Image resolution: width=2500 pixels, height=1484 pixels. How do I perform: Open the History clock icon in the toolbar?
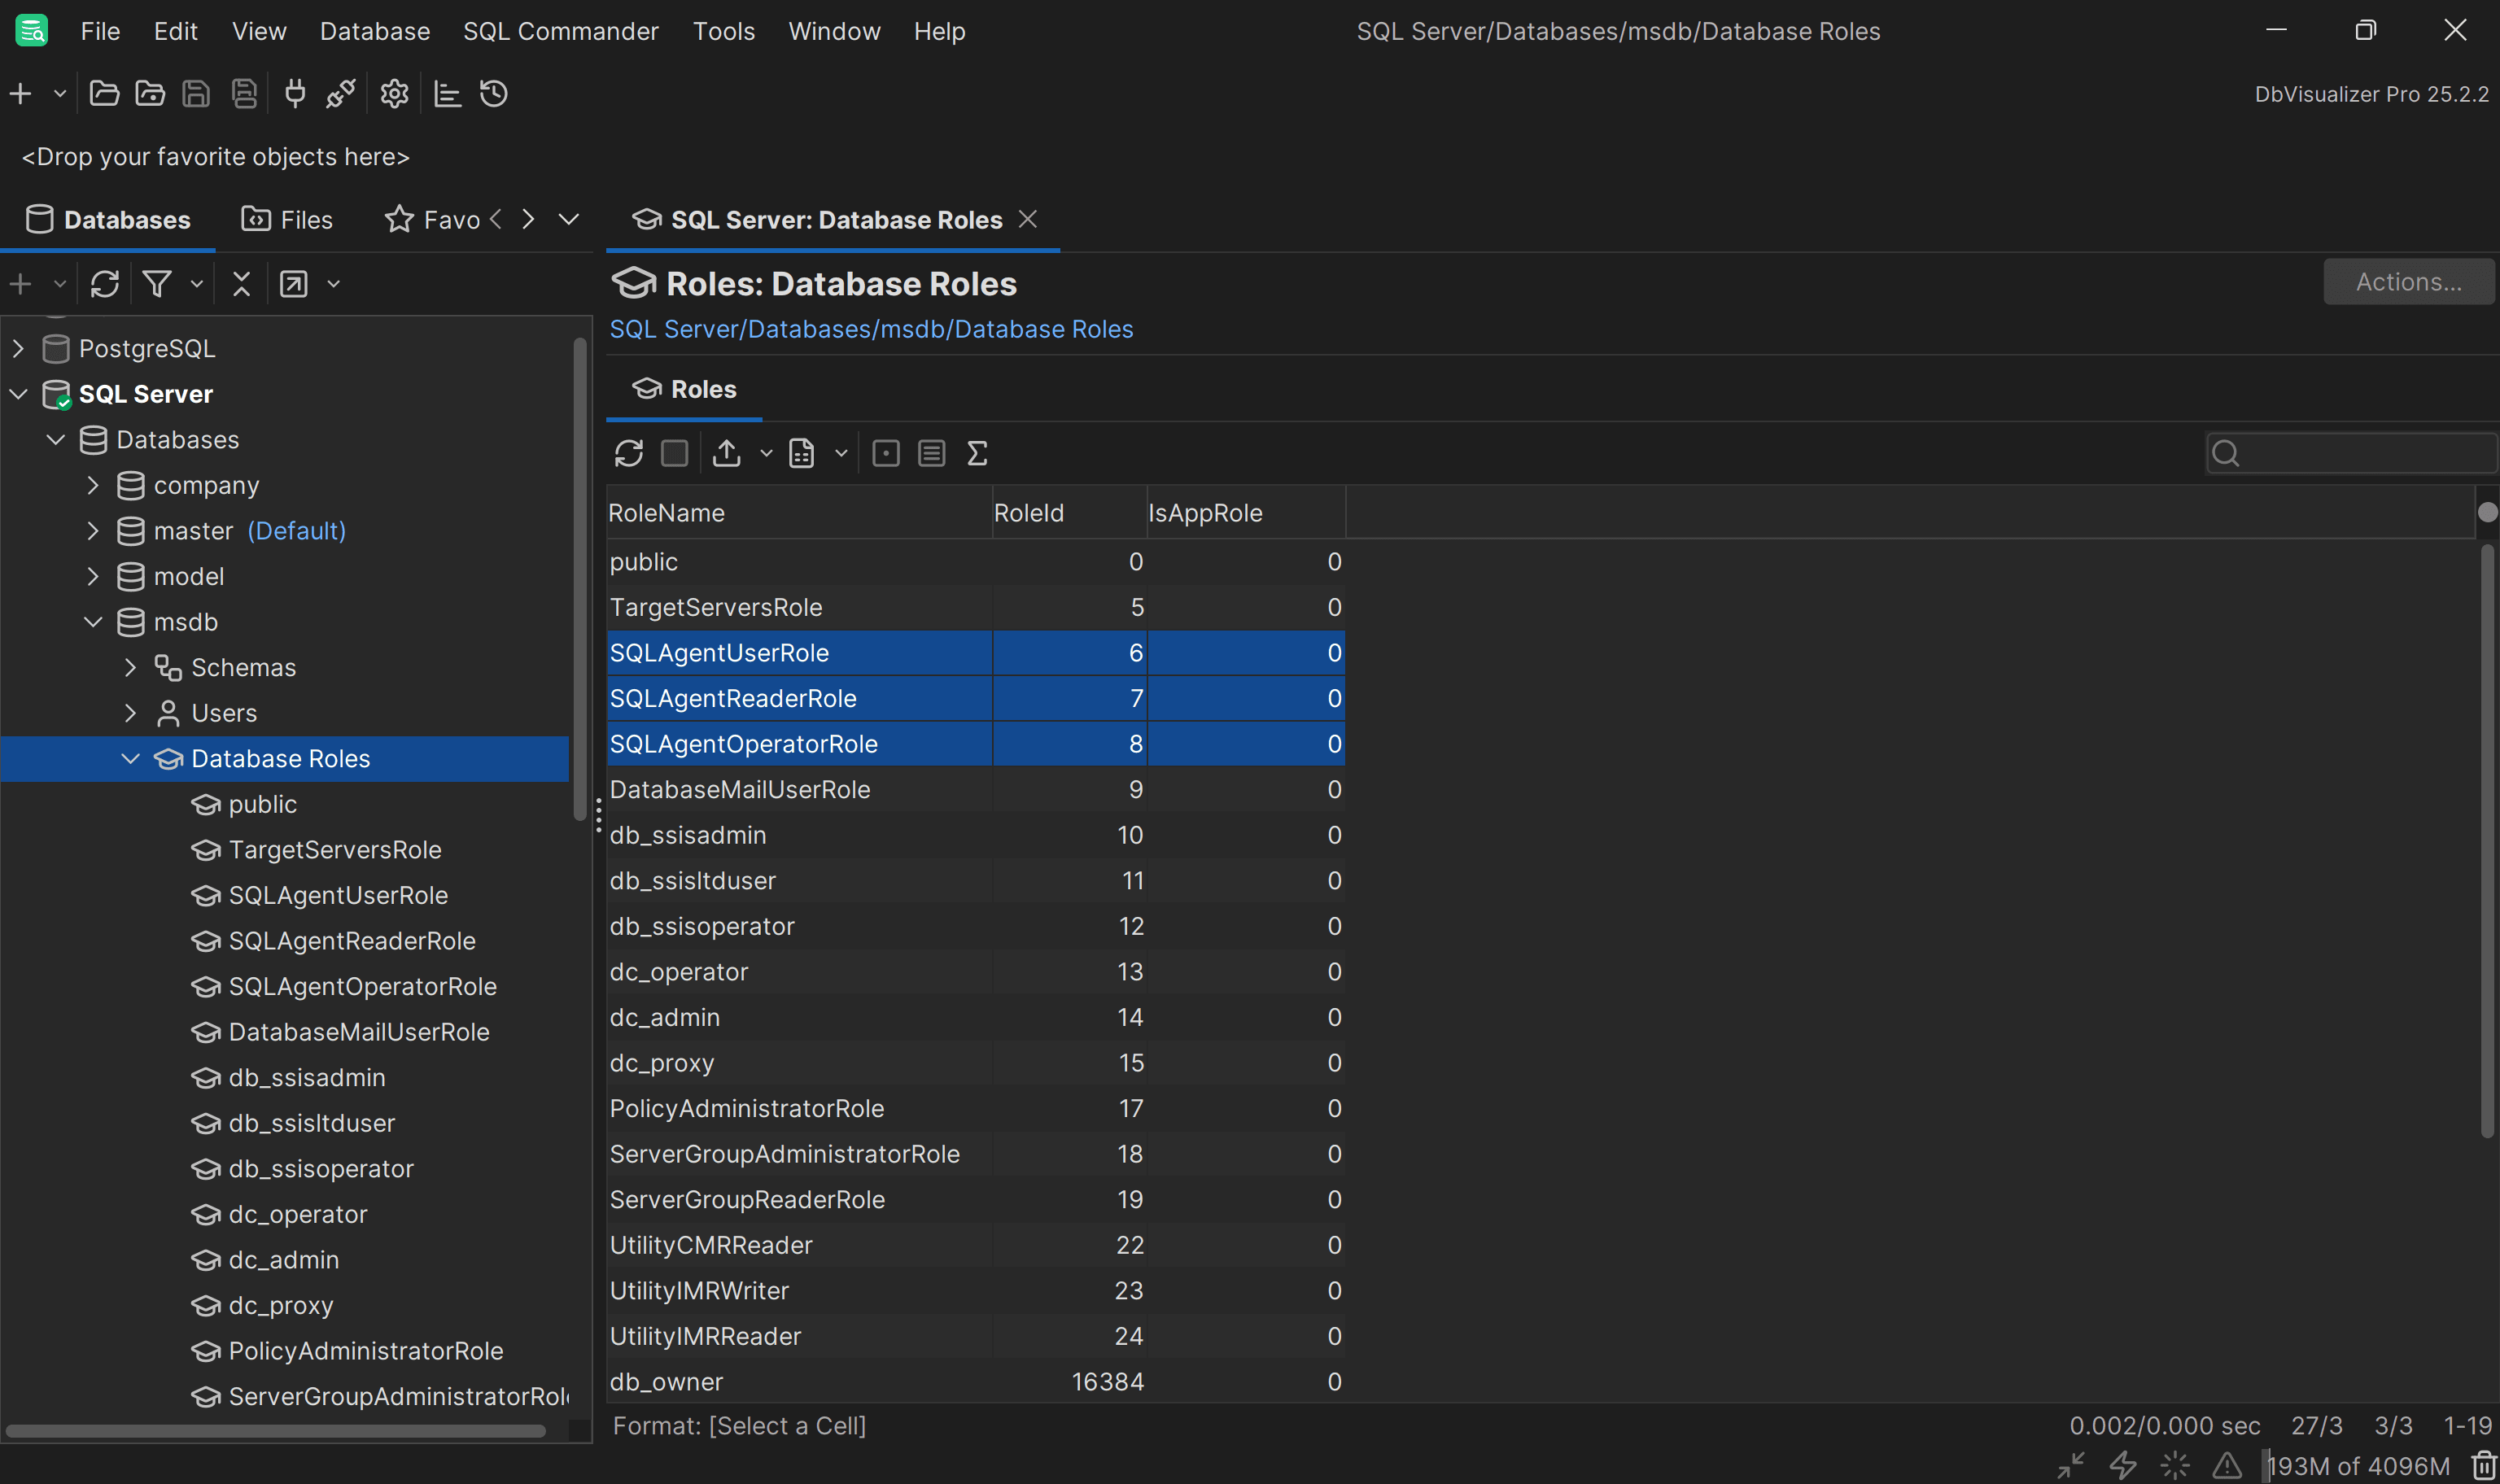pos(493,93)
